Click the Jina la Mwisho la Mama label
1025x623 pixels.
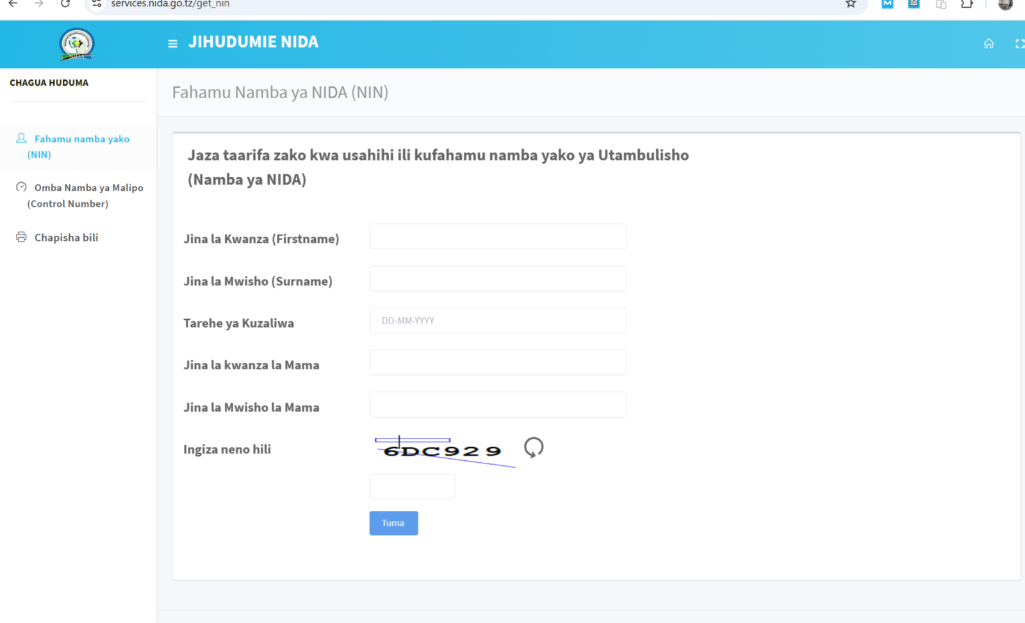251,408
